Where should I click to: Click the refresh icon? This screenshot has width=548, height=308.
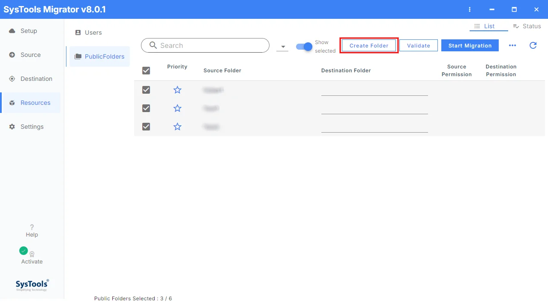tap(533, 45)
